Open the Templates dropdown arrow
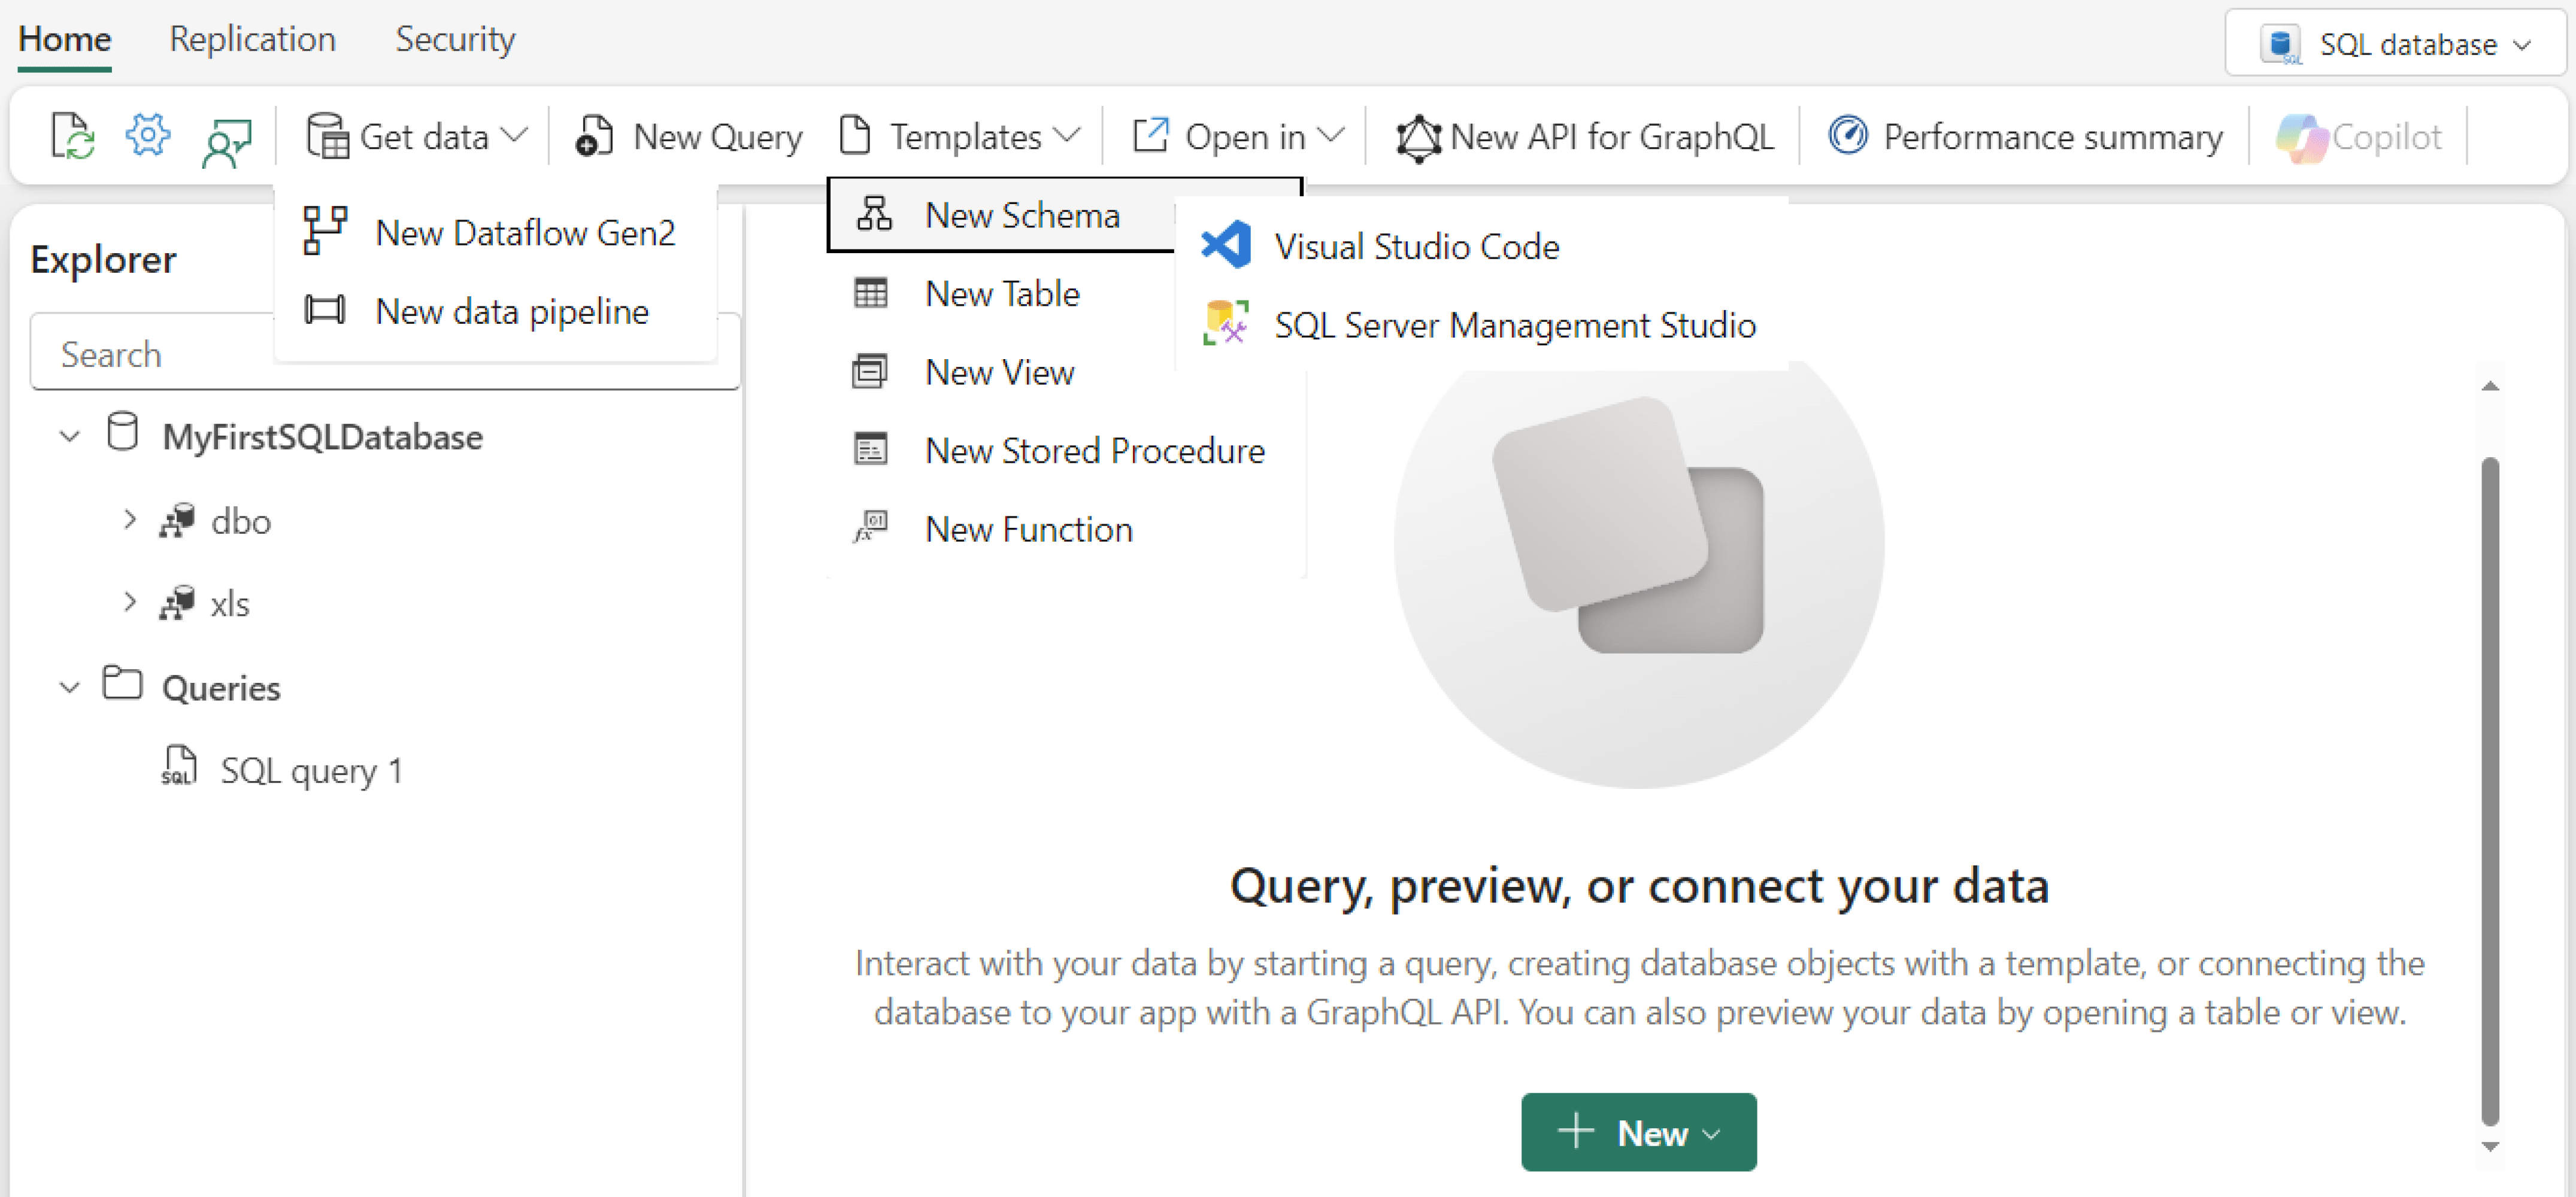The width and height of the screenshot is (2576, 1197). (x=1067, y=135)
